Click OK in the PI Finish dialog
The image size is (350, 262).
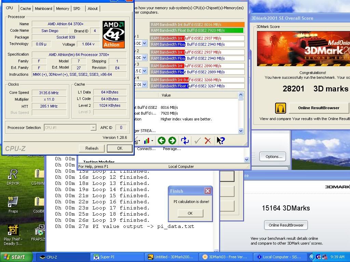point(190,213)
